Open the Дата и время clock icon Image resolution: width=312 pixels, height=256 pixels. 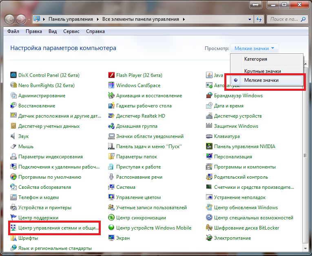[x=209, y=106]
